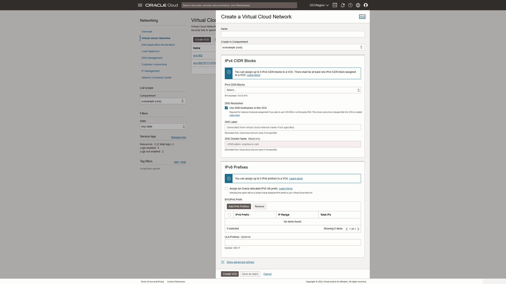Image resolution: width=506 pixels, height=284 pixels.
Task: Go to DNS management in the sidebar
Action: point(152,58)
